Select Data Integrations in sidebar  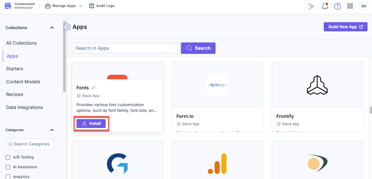point(24,107)
